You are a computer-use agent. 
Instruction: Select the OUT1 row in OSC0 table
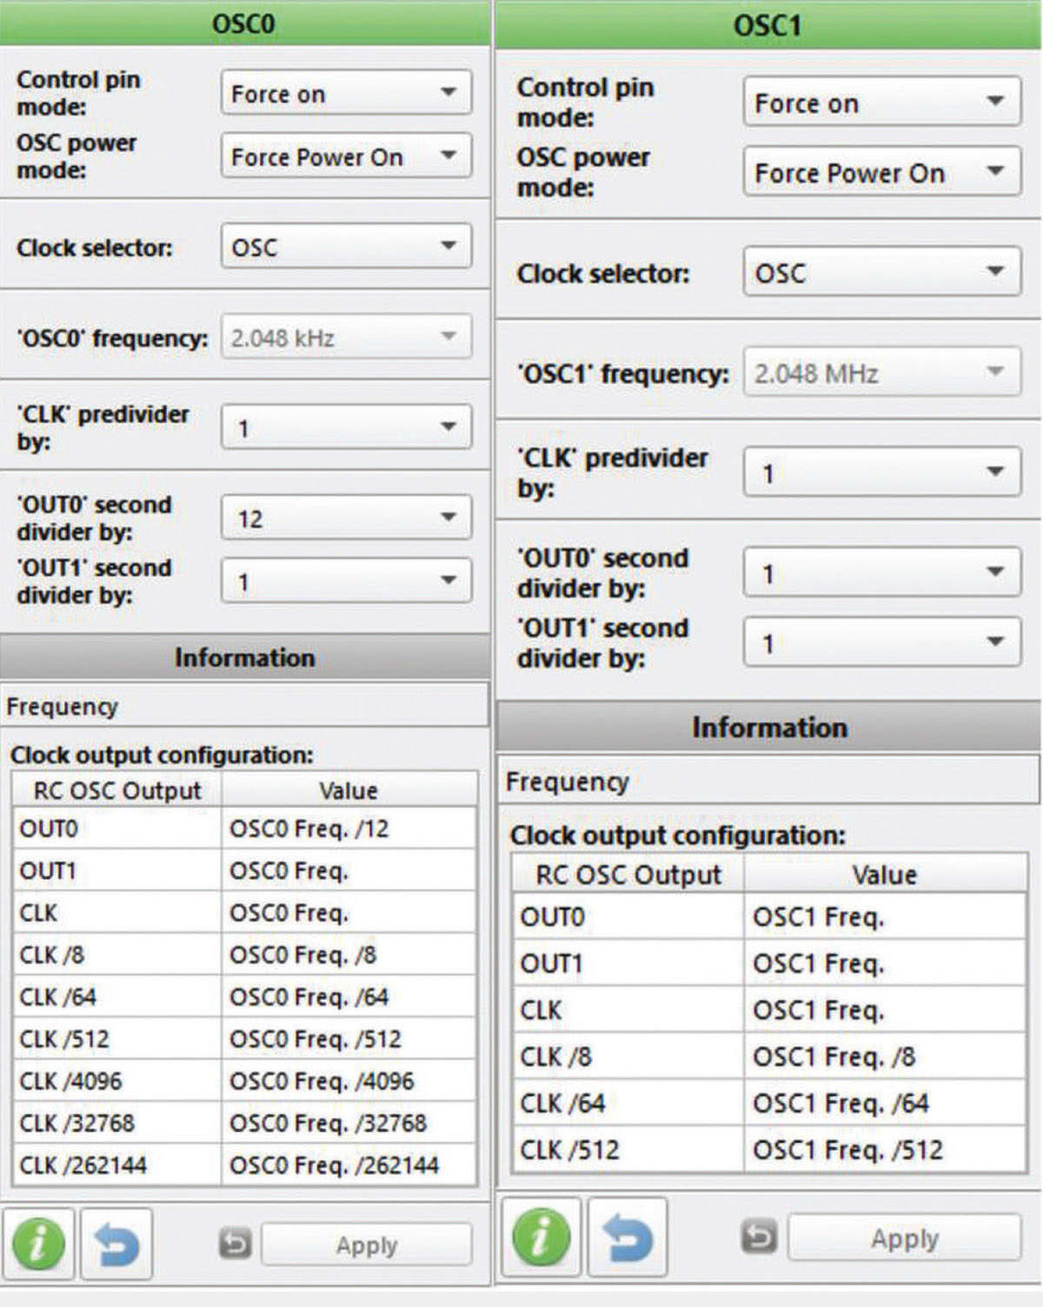point(245,870)
